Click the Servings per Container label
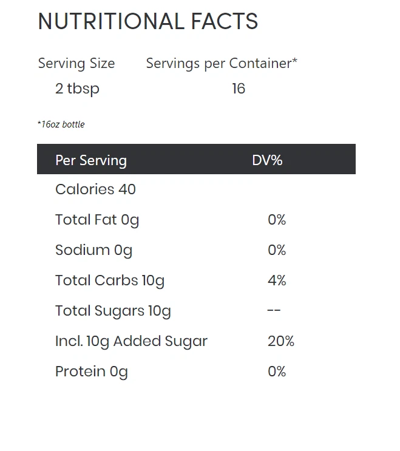The height and width of the screenshot is (451, 400). coord(222,63)
